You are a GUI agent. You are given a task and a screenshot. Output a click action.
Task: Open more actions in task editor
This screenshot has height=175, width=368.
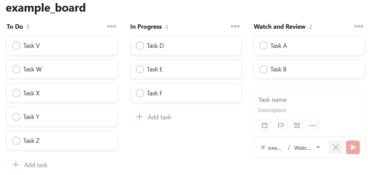point(313,125)
